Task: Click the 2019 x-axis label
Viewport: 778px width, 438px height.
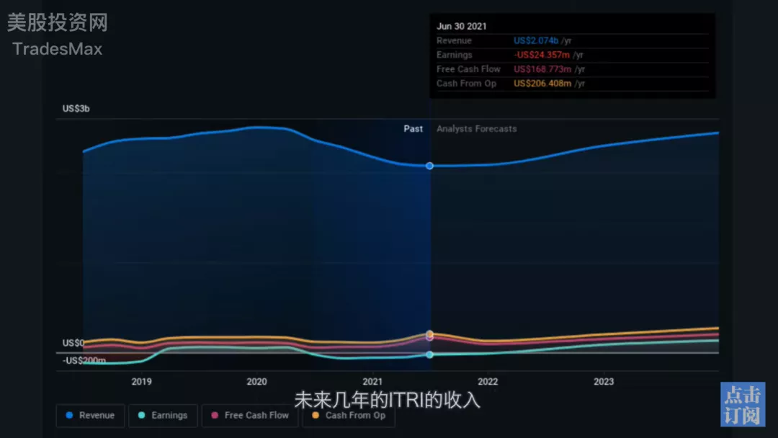Action: 141,382
